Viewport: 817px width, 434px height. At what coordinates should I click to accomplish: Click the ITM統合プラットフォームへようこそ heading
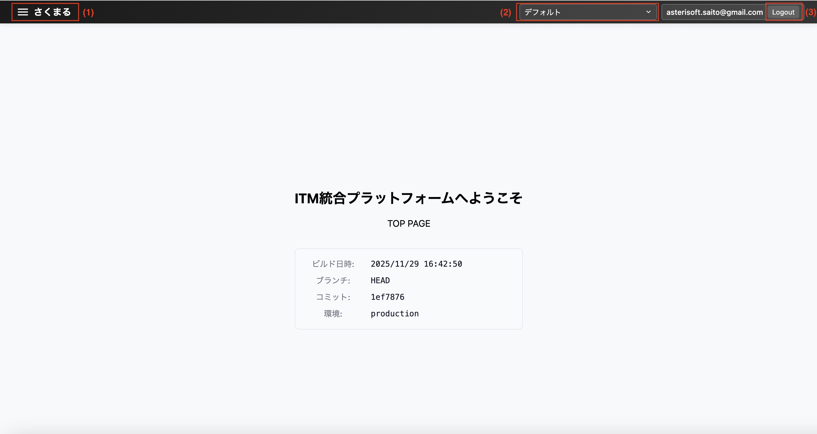[408, 198]
